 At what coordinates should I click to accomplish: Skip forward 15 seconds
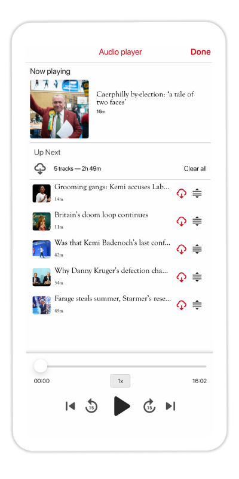tap(149, 407)
